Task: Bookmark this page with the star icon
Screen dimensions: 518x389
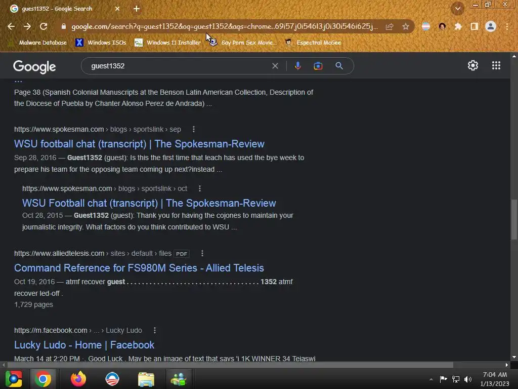Action: click(x=406, y=27)
